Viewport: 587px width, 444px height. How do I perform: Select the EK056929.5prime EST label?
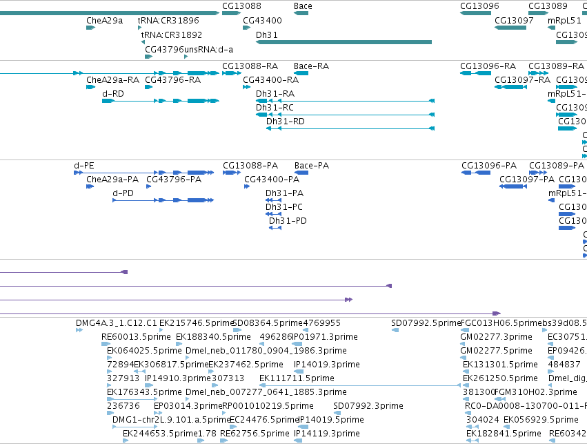pos(541,421)
